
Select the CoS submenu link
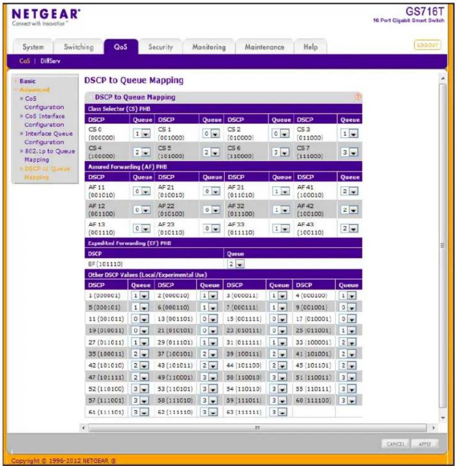click(x=24, y=61)
